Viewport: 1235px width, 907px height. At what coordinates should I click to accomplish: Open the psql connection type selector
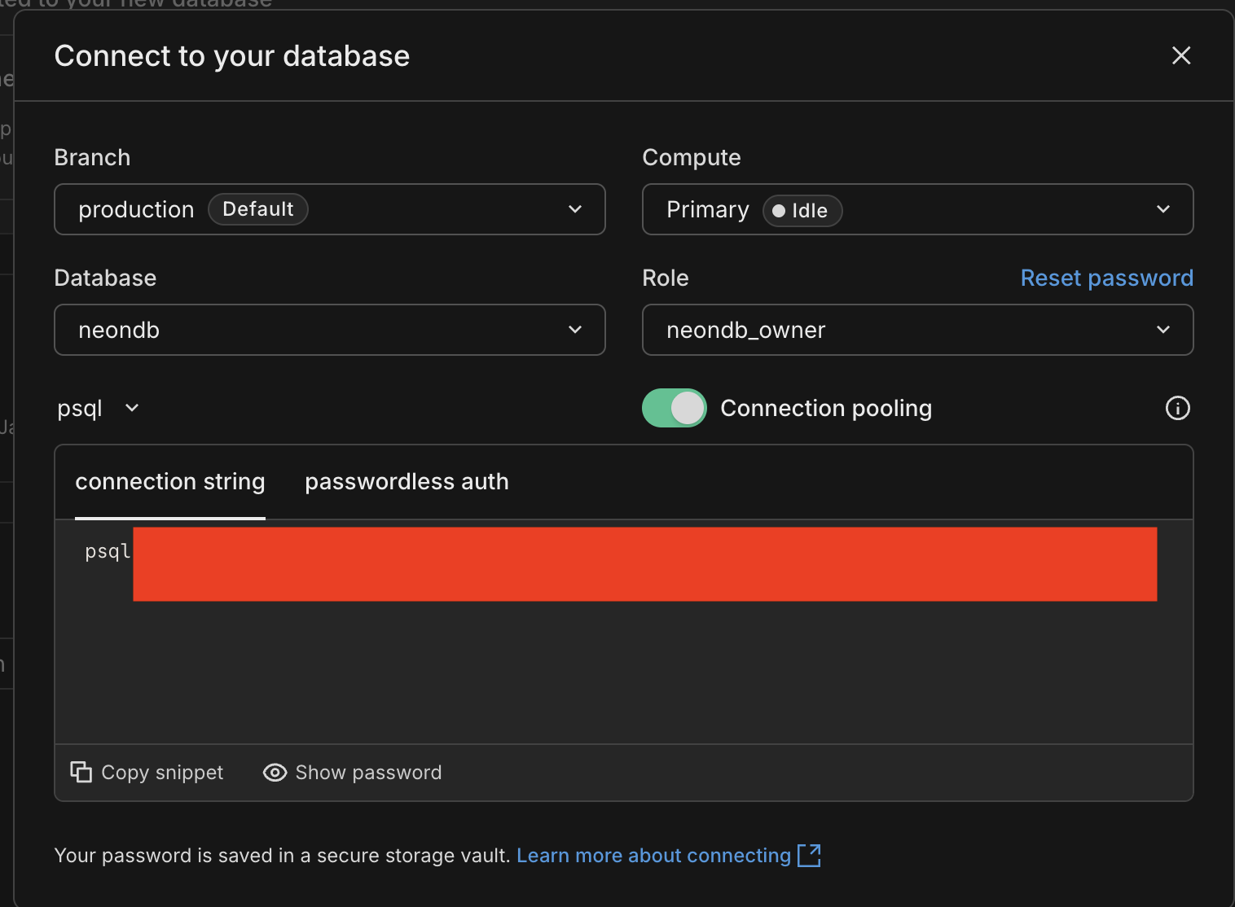[x=98, y=408]
